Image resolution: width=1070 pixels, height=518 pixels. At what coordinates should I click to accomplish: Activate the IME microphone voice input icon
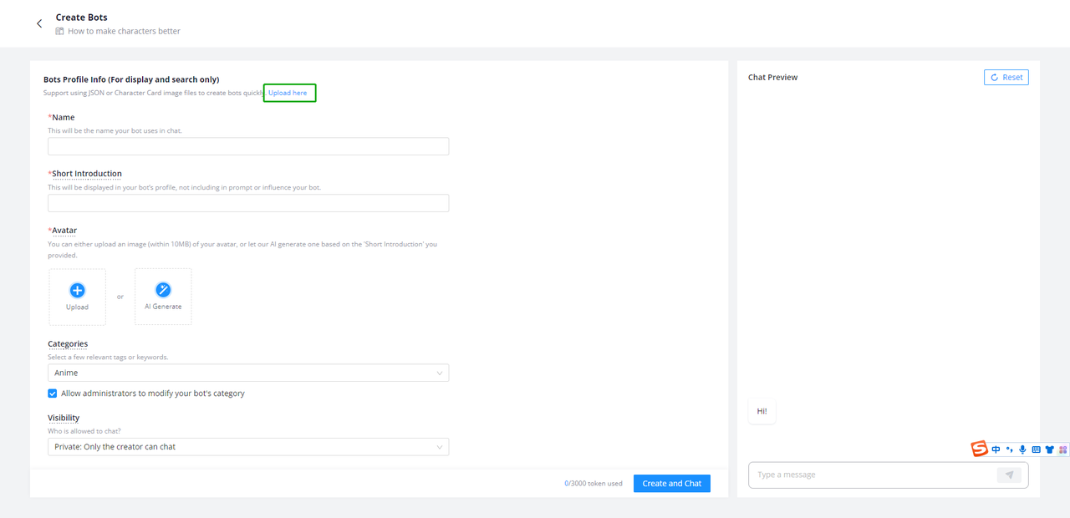coord(1022,449)
